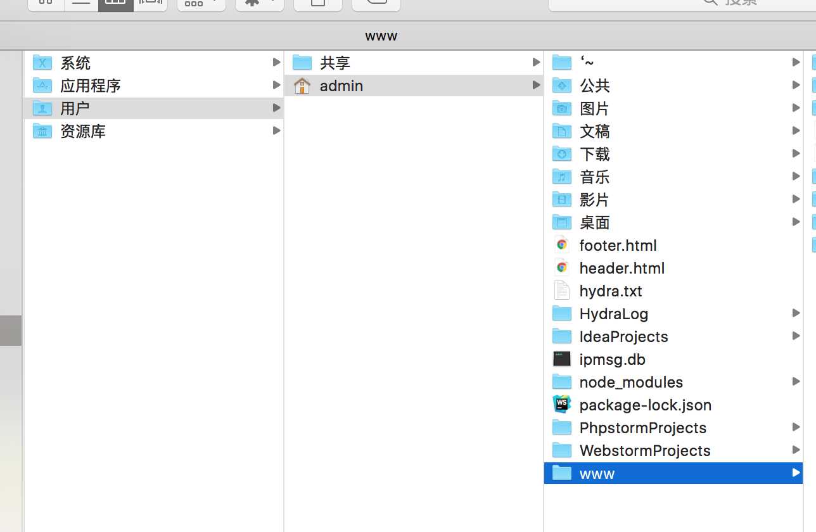The width and height of the screenshot is (816, 532).
Task: Click the arrow next to 共享
Action: [x=536, y=62]
